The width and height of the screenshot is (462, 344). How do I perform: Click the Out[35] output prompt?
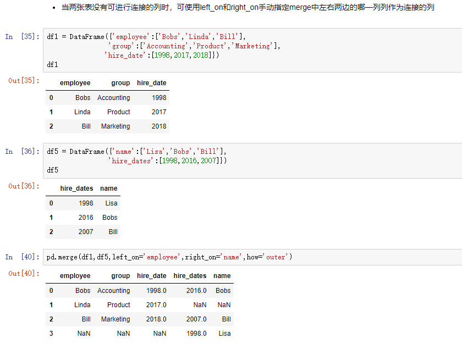click(x=24, y=80)
